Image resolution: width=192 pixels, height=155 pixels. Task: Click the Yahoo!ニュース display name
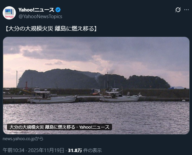pyautogui.click(x=36, y=10)
